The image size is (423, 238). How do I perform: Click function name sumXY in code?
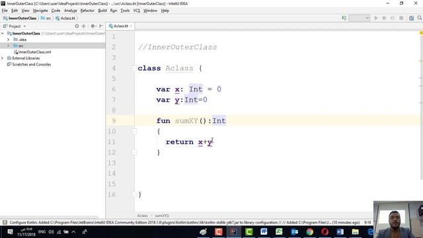[x=186, y=121]
